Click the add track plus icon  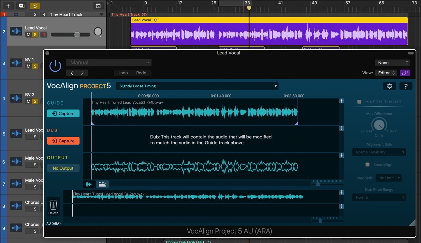8,6
